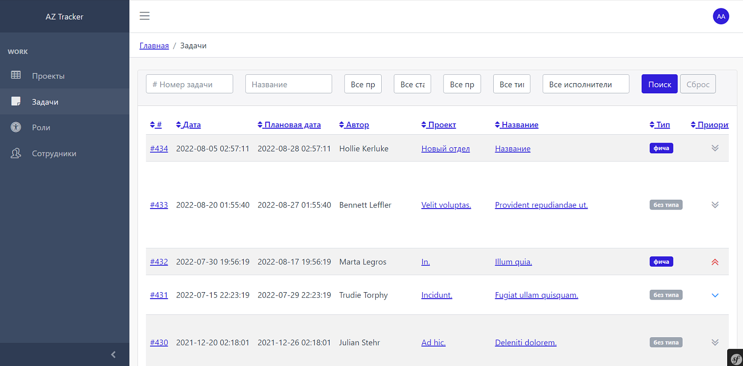The image size is (743, 366).
Task: Click author Hollie Kerluke cell
Action: pos(364,149)
